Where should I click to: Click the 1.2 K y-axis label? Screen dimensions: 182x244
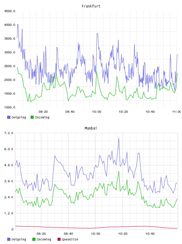(x=9, y=213)
